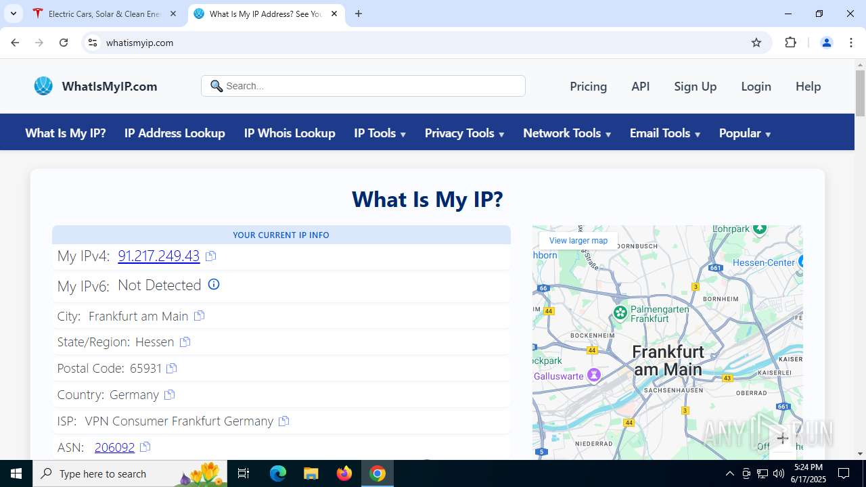The height and width of the screenshot is (487, 866).
Task: Open File Explorer from taskbar
Action: tap(311, 473)
